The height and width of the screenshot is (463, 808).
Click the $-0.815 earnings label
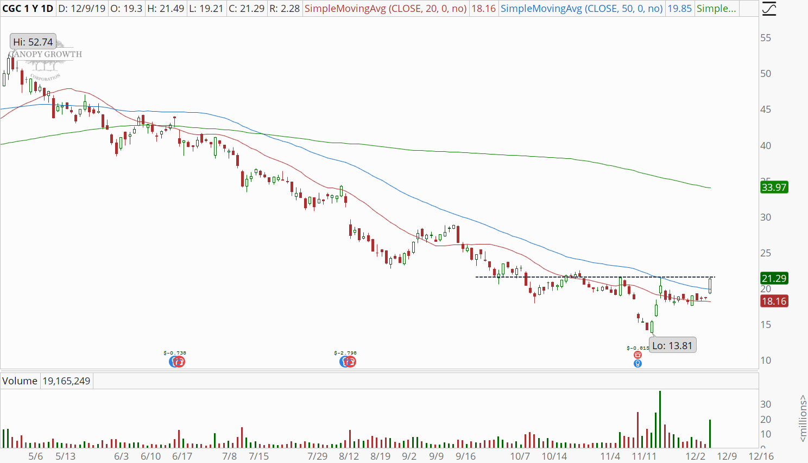coord(637,348)
